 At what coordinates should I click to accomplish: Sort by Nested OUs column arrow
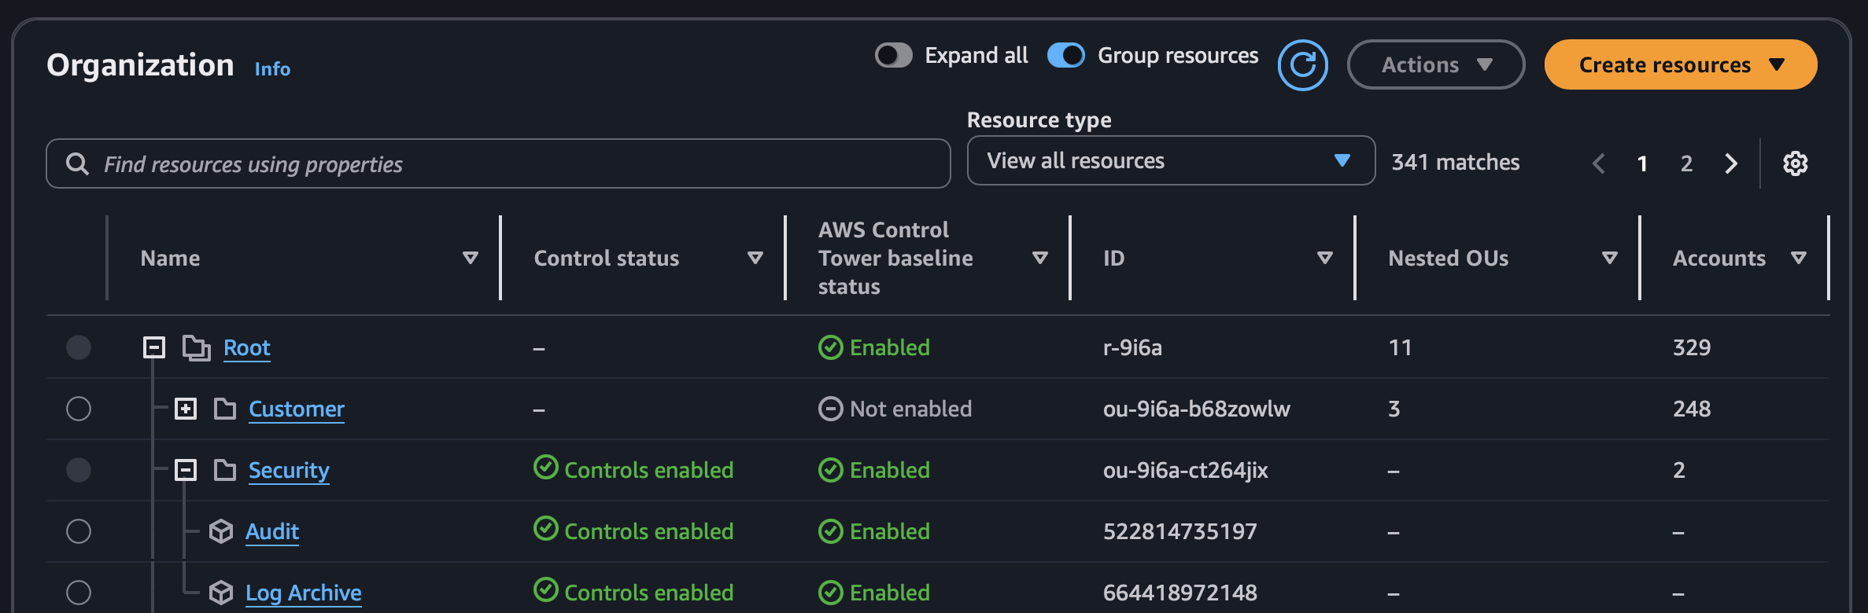[1610, 258]
